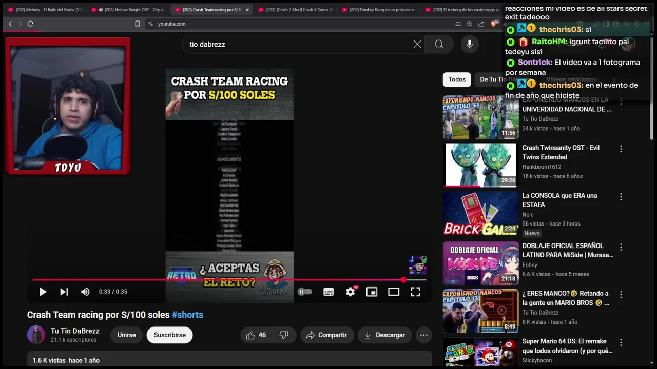Open options for Super Mario 64 DS video
Viewport: 657px width, 369px height.
[x=621, y=342]
